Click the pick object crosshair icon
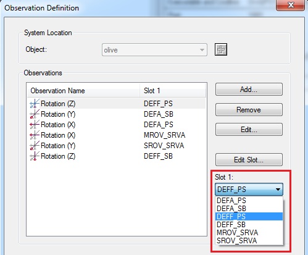 point(221,49)
